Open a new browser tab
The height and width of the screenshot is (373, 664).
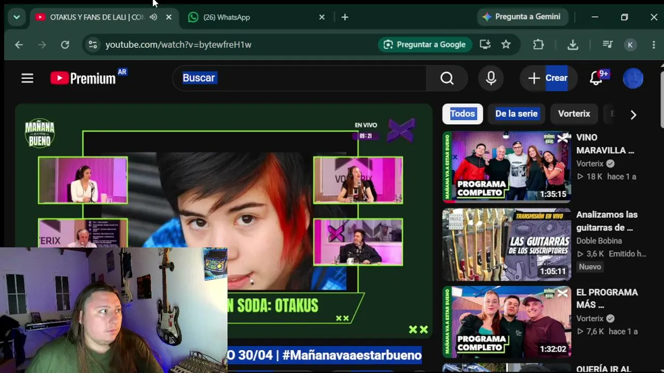point(345,17)
